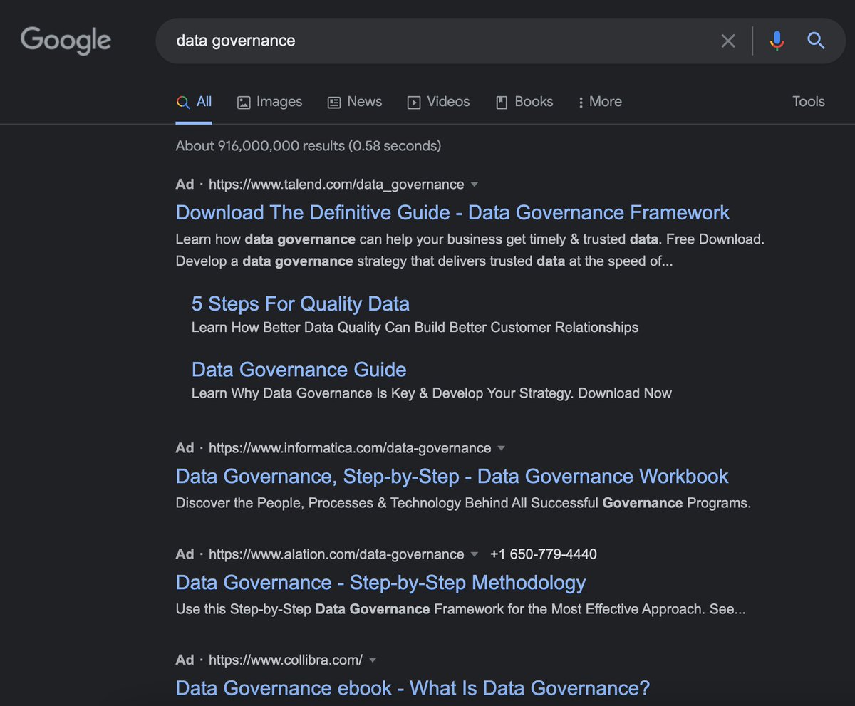This screenshot has height=706, width=855.
Task: Open What Is Data Governance ebook link
Action: (x=413, y=688)
